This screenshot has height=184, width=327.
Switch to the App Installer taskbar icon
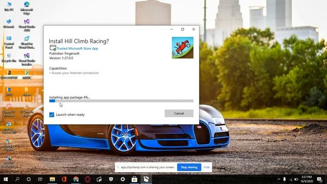(146, 179)
